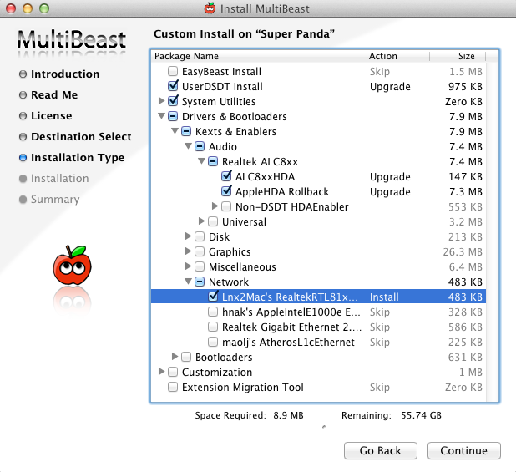Image resolution: width=516 pixels, height=472 pixels.
Task: Click the split handle below Space Required
Action: (324, 427)
